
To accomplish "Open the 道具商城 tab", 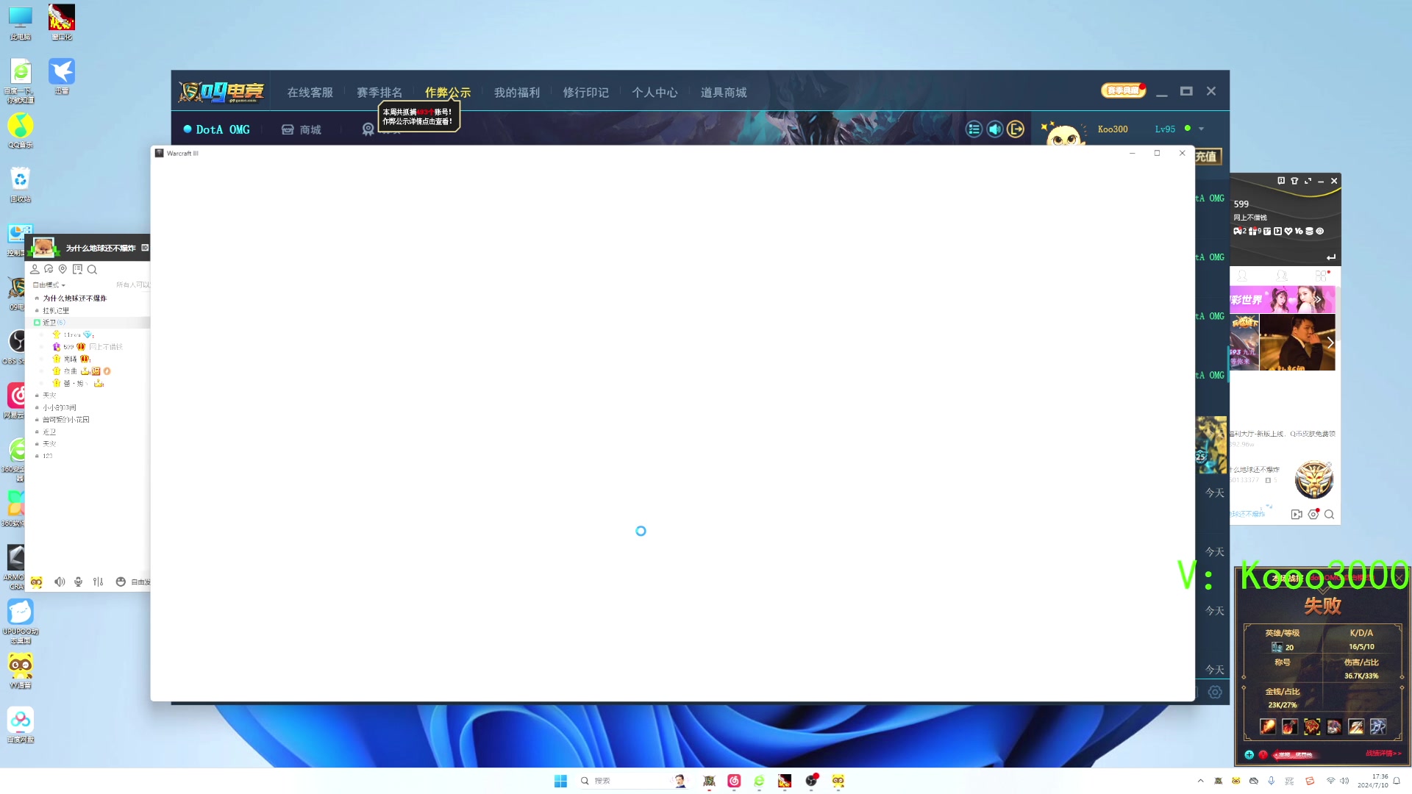I will (x=723, y=93).
